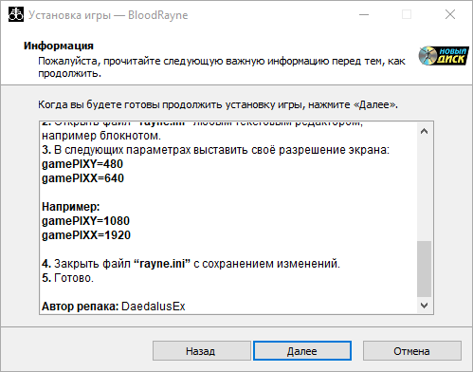This screenshot has height=372, width=473.
Task: Click the text gamePIXY=480
Action: (82, 164)
